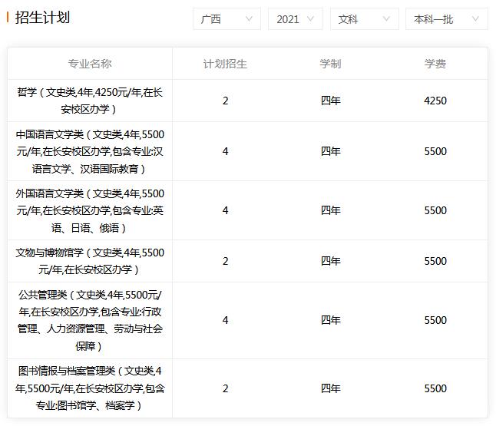Image resolution: width=496 pixels, height=426 pixels.
Task: Click planned enrollment 4 in 公共管理类 row
Action: click(x=225, y=320)
